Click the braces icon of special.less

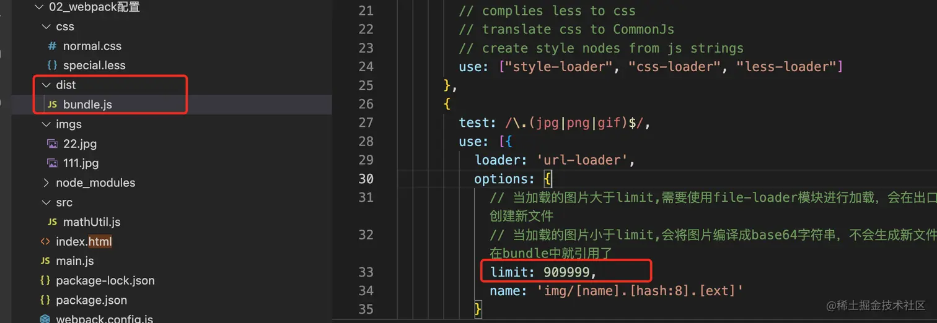pyautogui.click(x=53, y=66)
